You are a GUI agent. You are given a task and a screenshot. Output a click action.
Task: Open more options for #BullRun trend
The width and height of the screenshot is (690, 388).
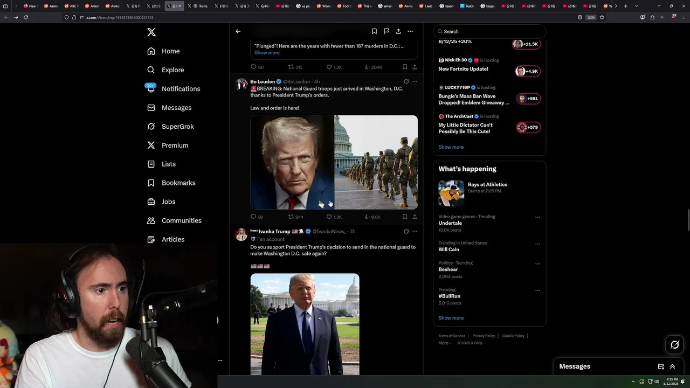pyautogui.click(x=537, y=290)
